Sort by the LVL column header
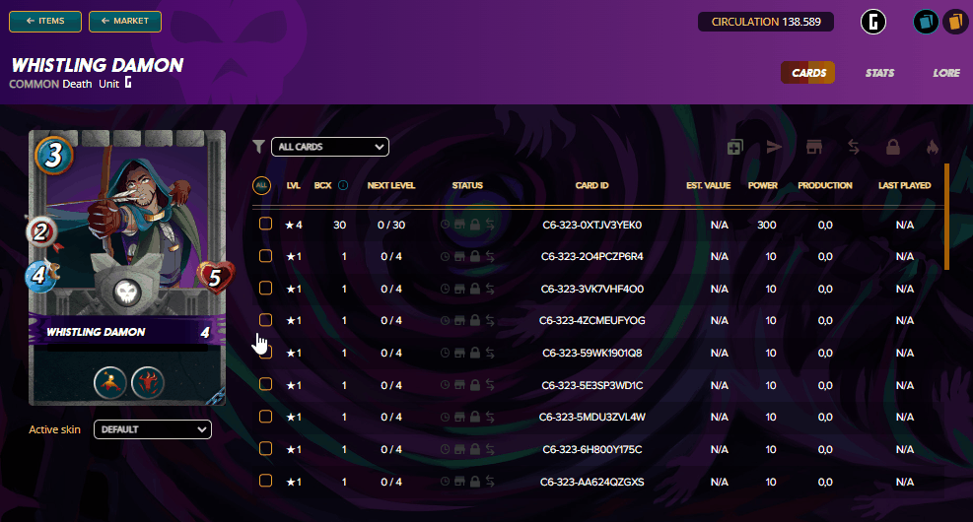Viewport: 973px width, 522px height. coord(294,185)
